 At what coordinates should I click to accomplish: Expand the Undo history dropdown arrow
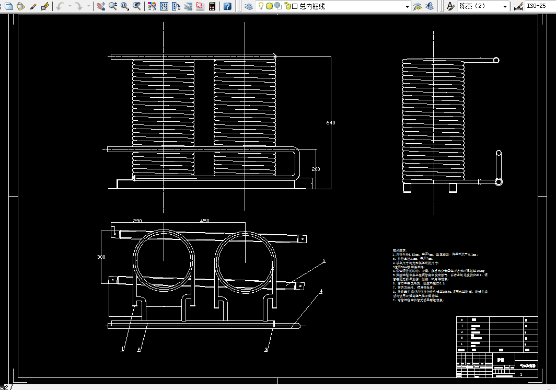(x=70, y=6)
